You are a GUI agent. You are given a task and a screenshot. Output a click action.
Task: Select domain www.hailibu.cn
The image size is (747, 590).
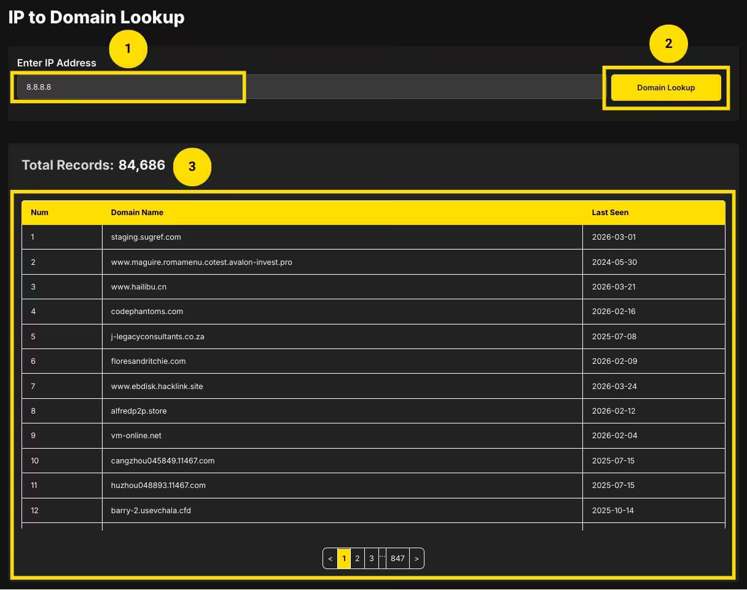coord(139,287)
